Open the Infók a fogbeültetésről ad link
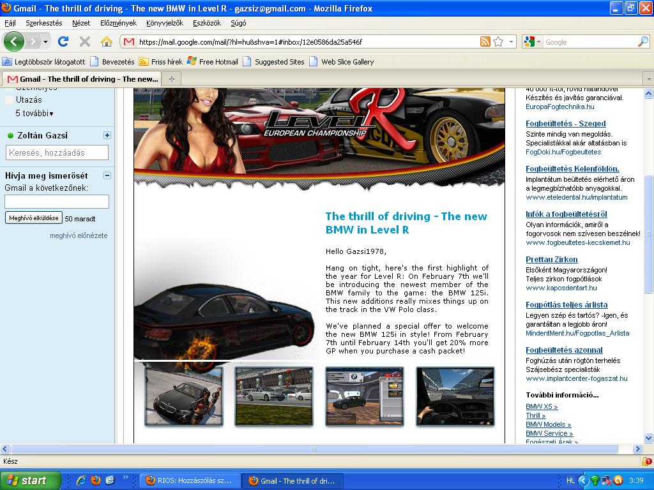The height and width of the screenshot is (490, 654). [x=567, y=214]
